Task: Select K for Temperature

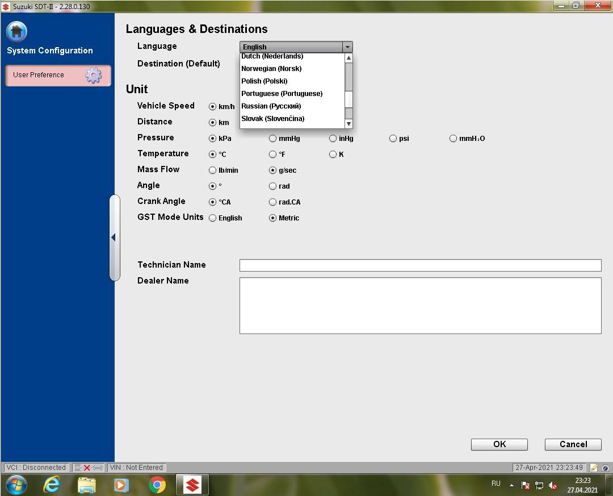Action: pyautogui.click(x=333, y=154)
